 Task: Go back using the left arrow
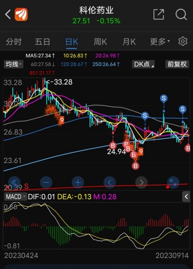click(x=8, y=15)
